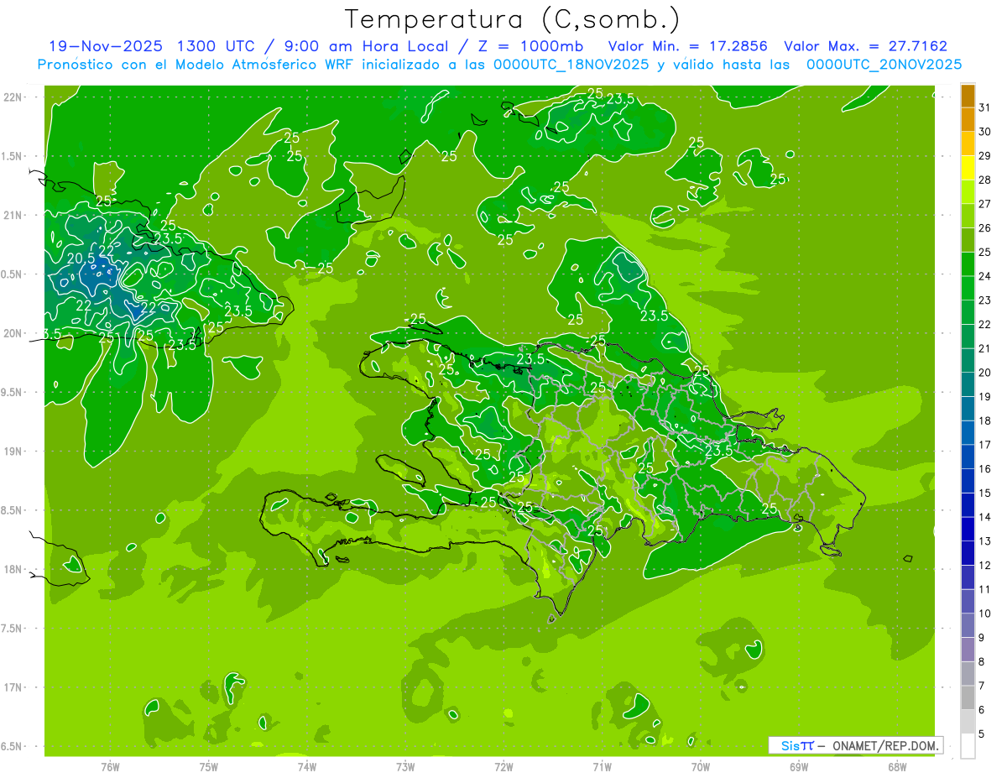Screen dimensions: 1007x778
Task: Click the "73W" longitude axis label
Action: click(405, 767)
